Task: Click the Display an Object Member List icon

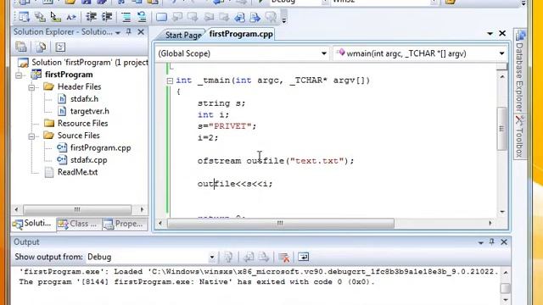Action: coord(24,17)
